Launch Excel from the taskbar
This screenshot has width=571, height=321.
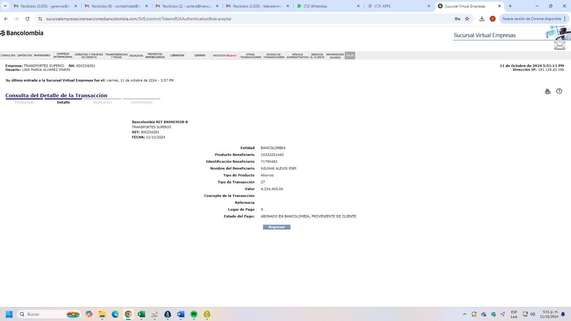(141, 314)
